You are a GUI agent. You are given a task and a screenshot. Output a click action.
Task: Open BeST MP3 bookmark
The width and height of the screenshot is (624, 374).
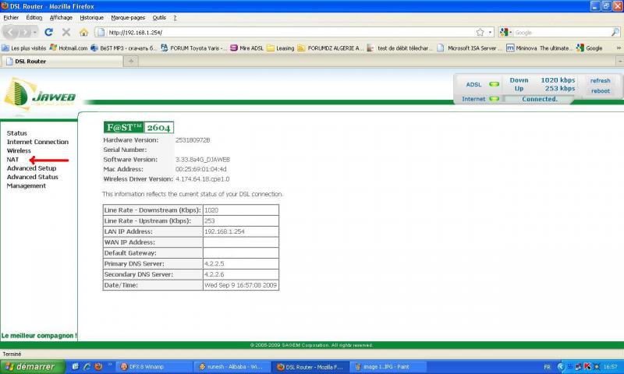124,48
